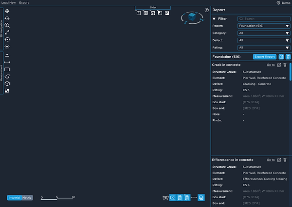Select the distance measurement line tool

pyautogui.click(x=7, y=62)
